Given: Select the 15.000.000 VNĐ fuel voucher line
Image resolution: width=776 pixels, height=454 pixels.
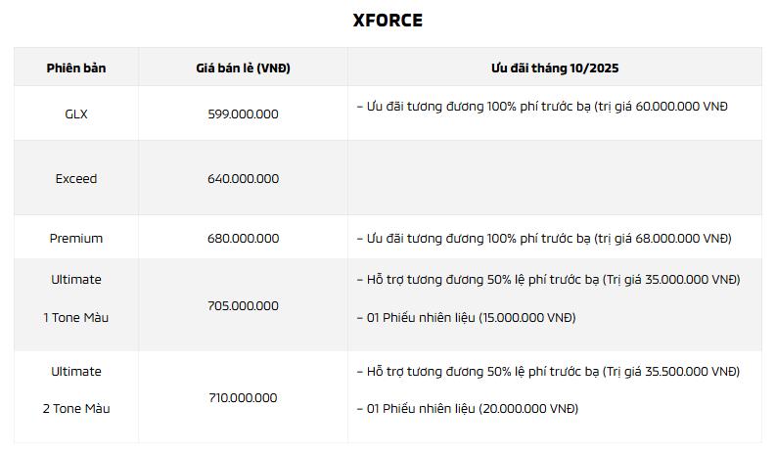Looking at the screenshot, I should pos(466,318).
